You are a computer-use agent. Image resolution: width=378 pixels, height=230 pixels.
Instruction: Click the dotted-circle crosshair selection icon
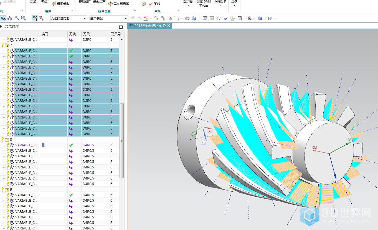[170, 18]
